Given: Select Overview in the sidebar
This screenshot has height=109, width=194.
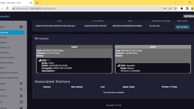Looking at the screenshot, I should pyautogui.click(x=12, y=32).
